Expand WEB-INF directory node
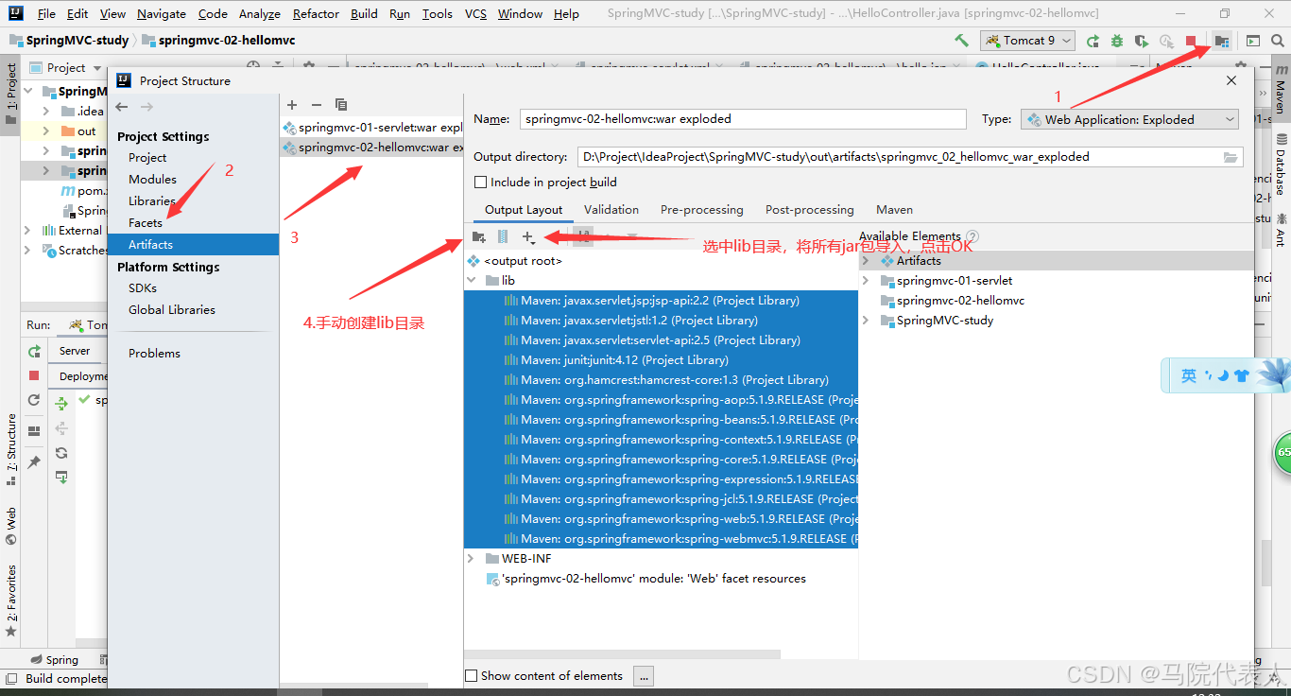 click(472, 559)
